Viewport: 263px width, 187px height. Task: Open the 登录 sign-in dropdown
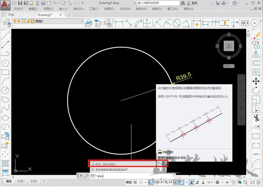click(213, 3)
